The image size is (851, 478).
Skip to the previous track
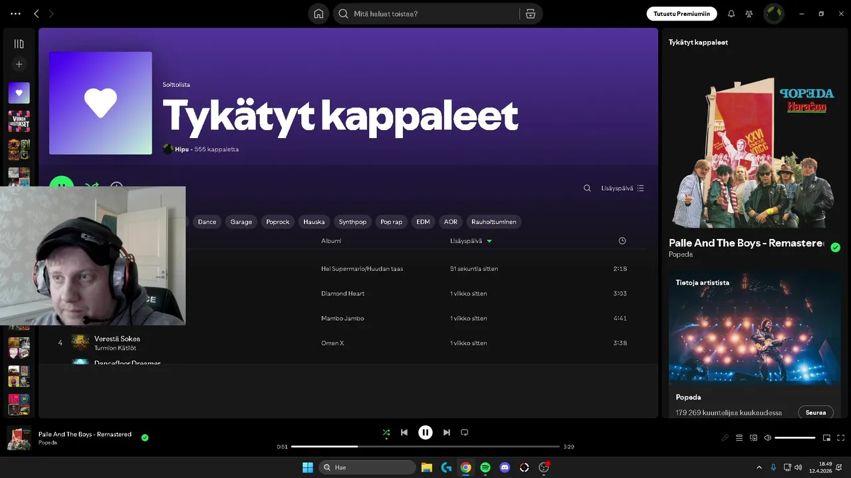click(x=404, y=433)
